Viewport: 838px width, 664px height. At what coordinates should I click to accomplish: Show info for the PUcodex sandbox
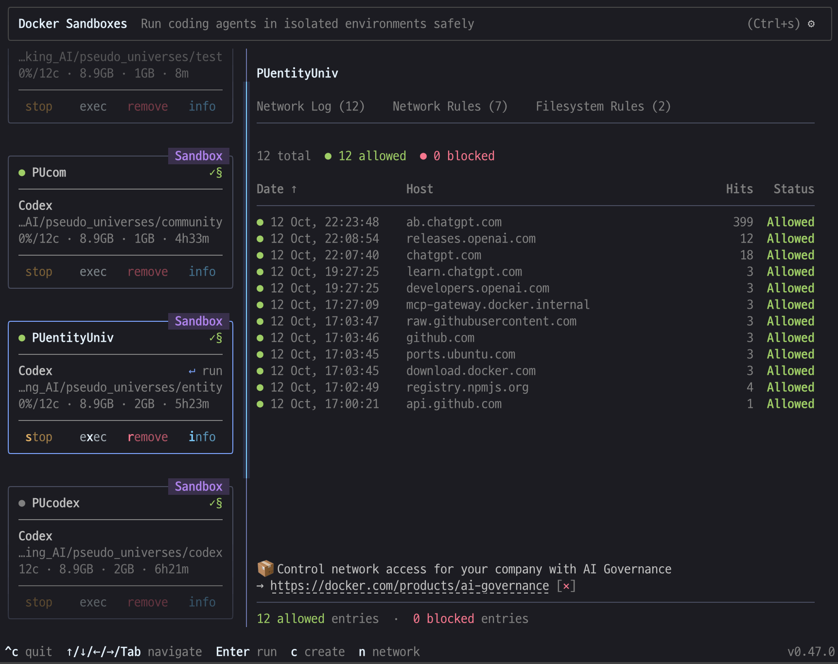(x=202, y=602)
